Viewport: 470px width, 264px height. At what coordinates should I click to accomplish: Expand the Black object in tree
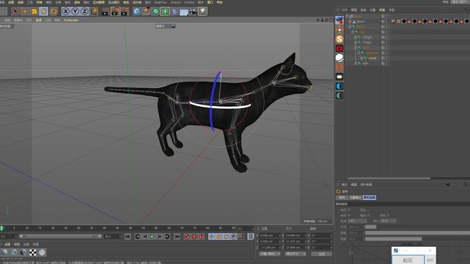coord(350,21)
